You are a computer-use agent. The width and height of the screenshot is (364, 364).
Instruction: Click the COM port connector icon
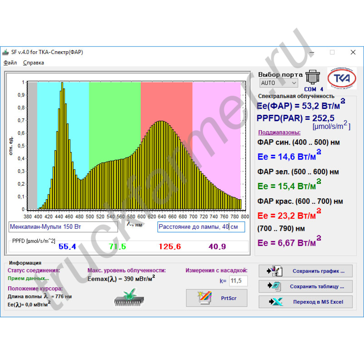312,77
